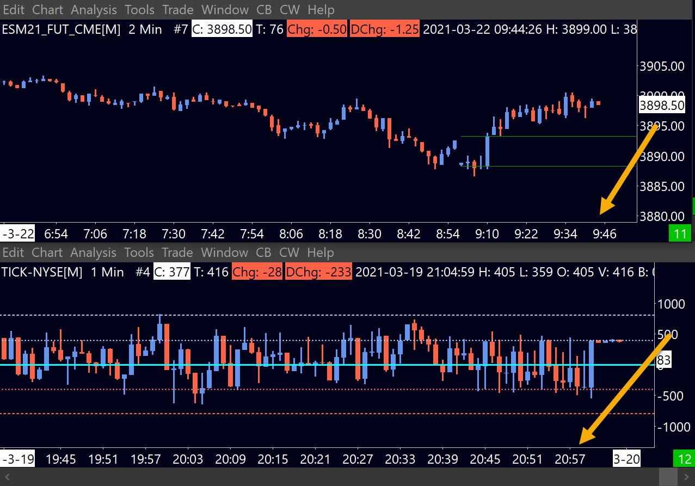Open Help menu in TICK-NYSE chart window

[x=321, y=253]
